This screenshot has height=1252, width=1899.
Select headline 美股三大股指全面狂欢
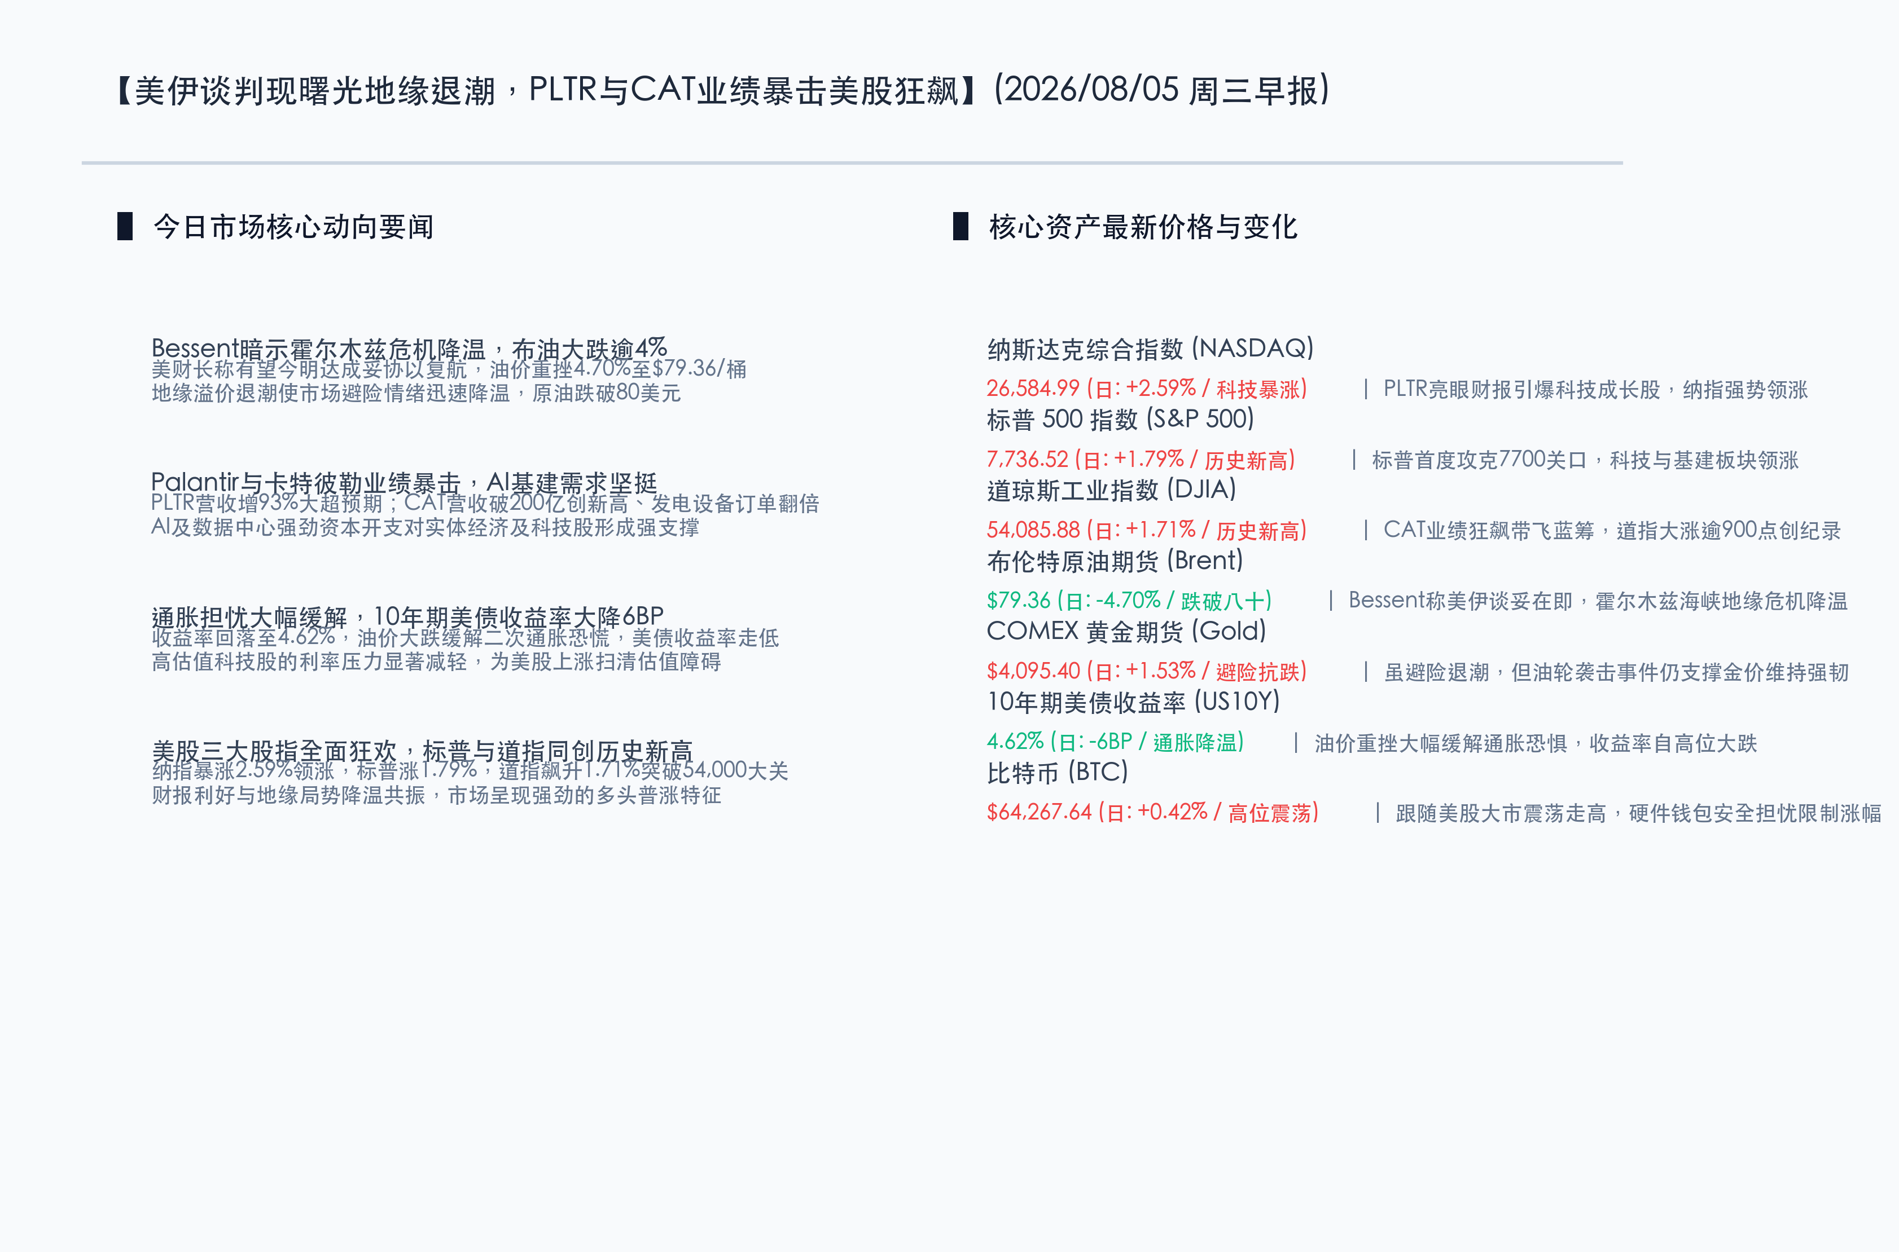tap(422, 751)
